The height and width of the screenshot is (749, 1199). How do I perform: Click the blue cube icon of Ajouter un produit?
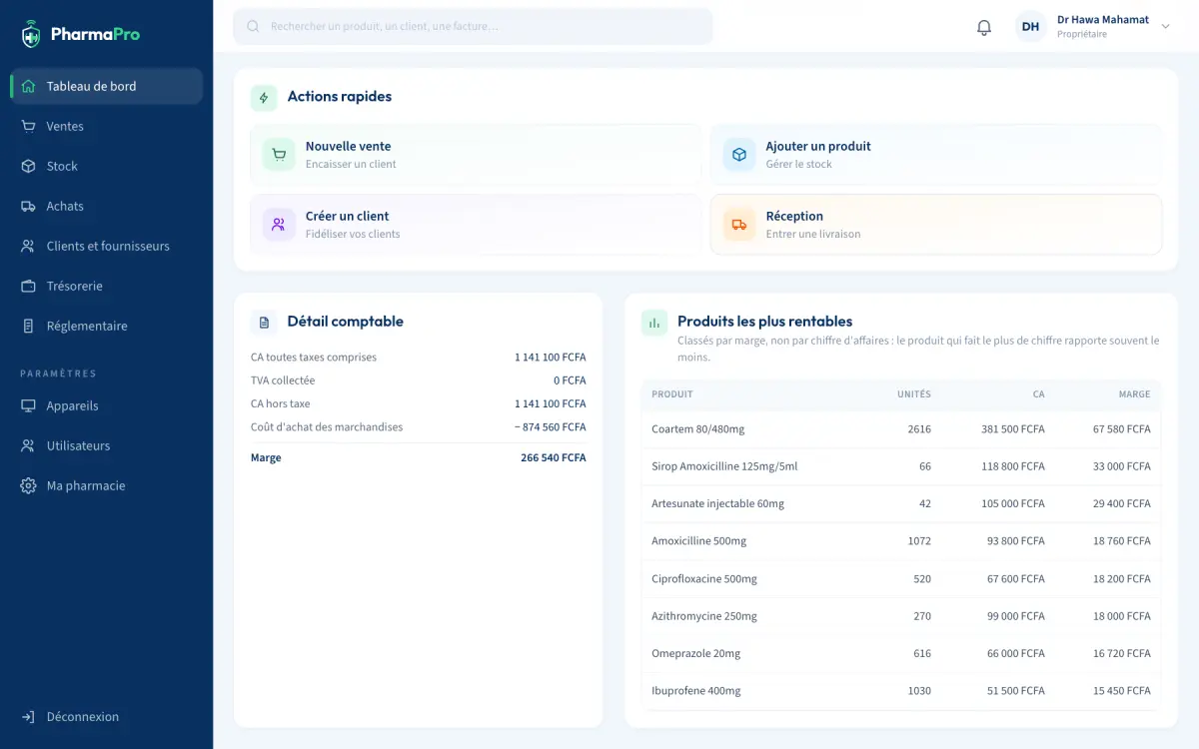point(739,155)
